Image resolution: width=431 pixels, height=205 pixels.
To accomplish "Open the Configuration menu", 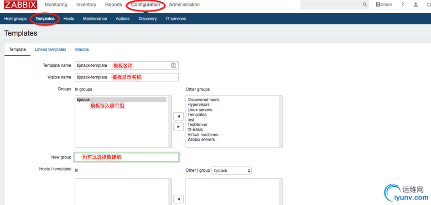I will click(x=145, y=5).
